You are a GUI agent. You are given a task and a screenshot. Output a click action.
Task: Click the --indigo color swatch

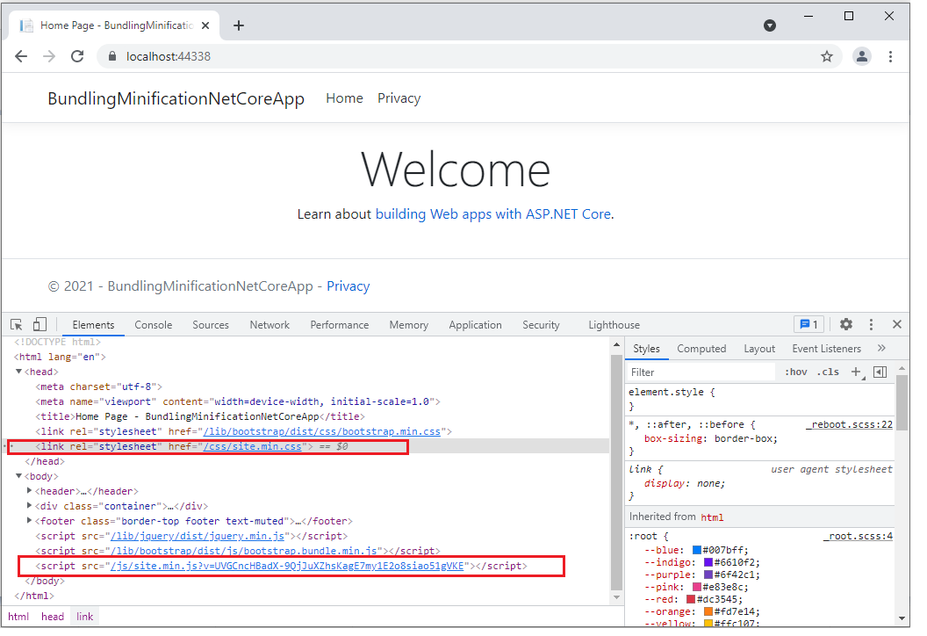coord(708,562)
